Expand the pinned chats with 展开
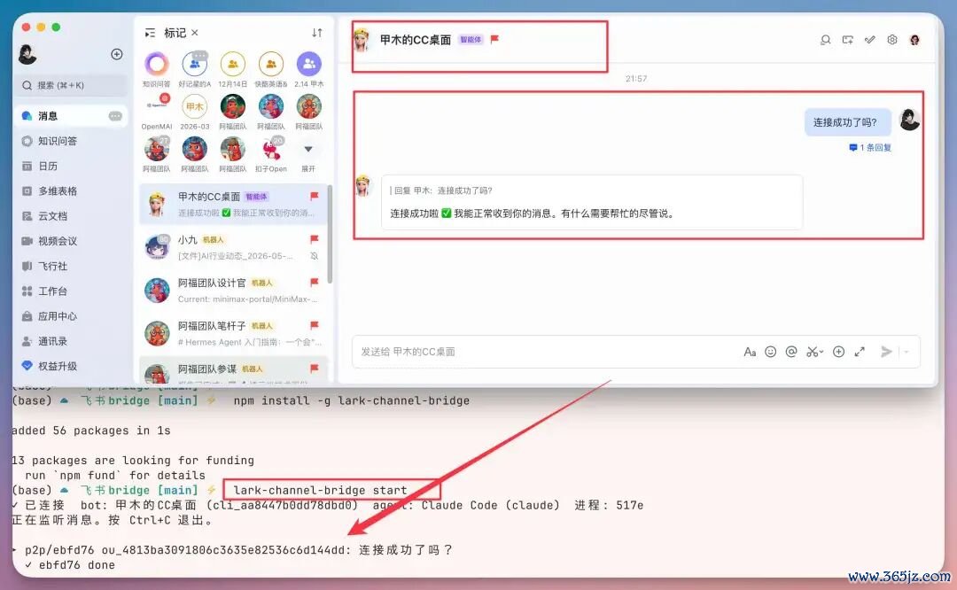The image size is (957, 590). 308,155
